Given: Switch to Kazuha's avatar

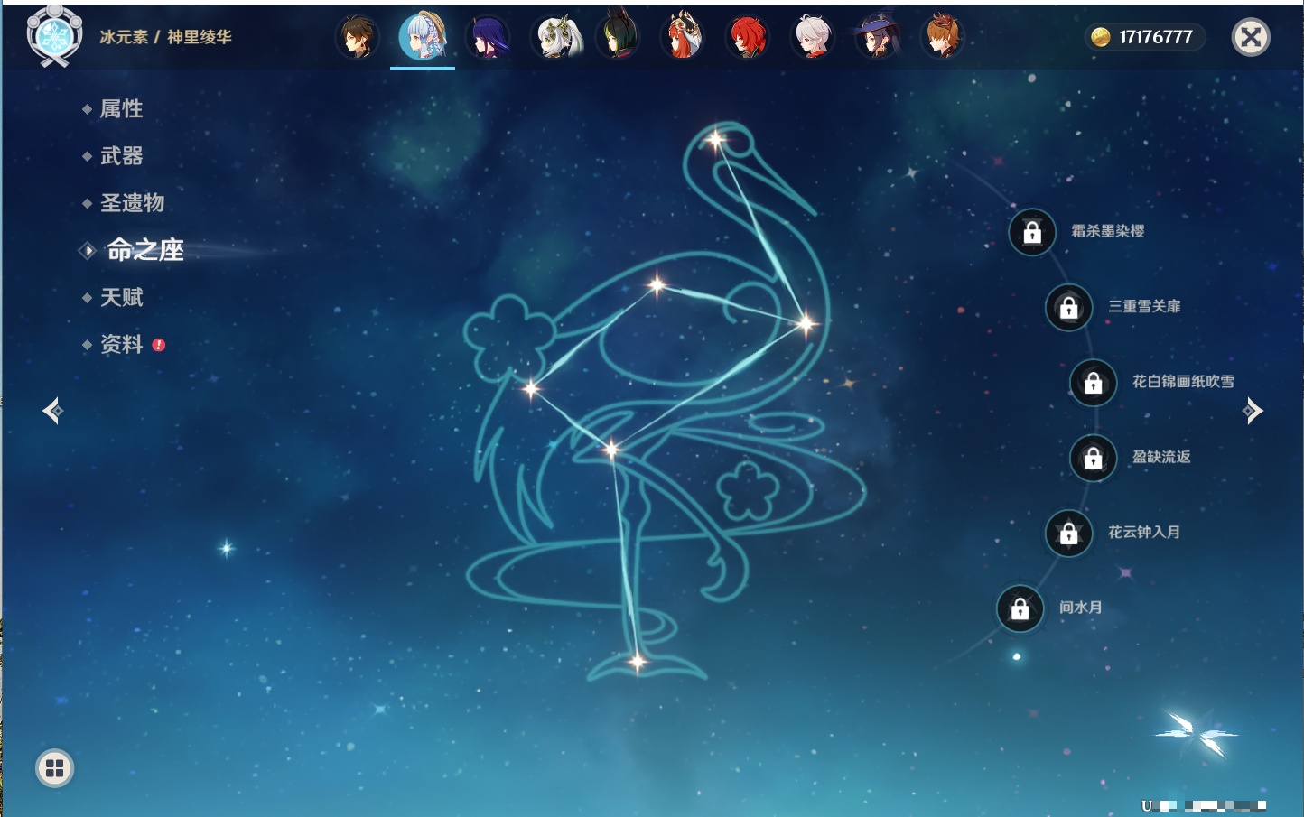Looking at the screenshot, I should [x=813, y=37].
